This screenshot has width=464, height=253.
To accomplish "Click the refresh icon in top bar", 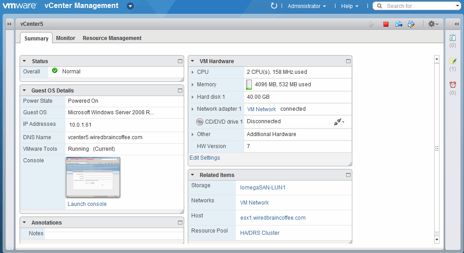I will coord(274,6).
